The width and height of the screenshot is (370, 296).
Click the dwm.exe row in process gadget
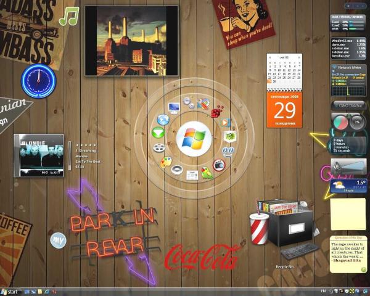348,44
